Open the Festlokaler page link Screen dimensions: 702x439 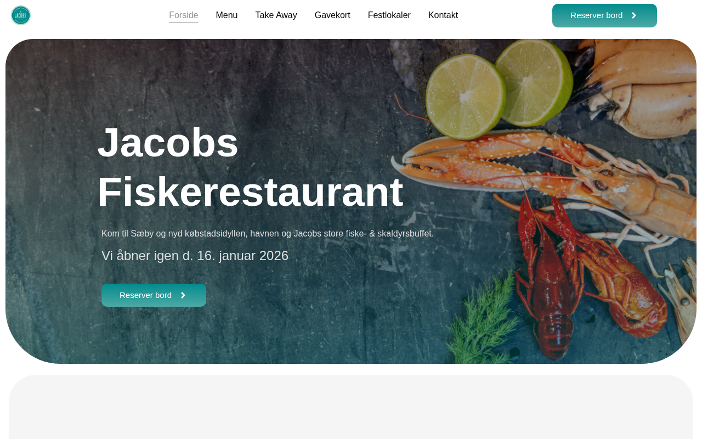tap(389, 15)
